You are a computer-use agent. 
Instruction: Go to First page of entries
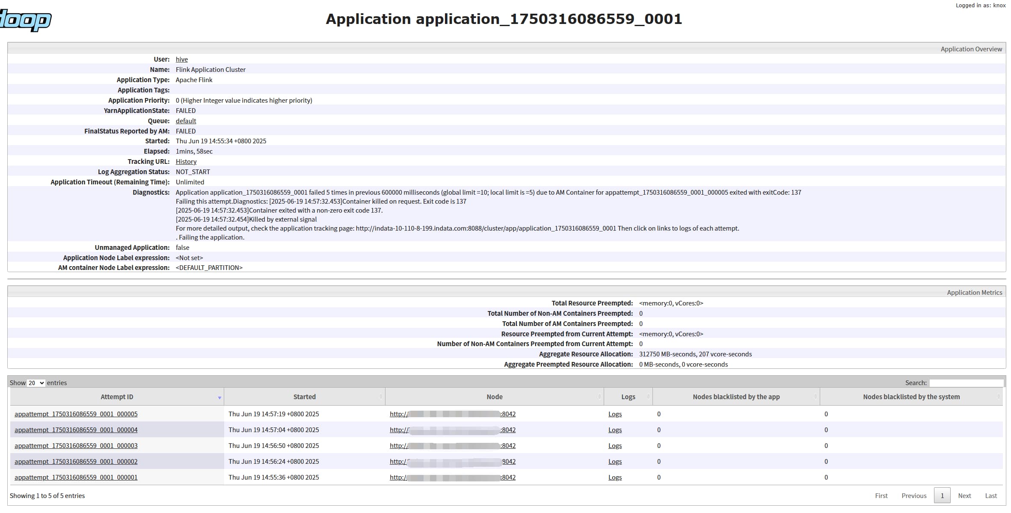click(x=881, y=495)
